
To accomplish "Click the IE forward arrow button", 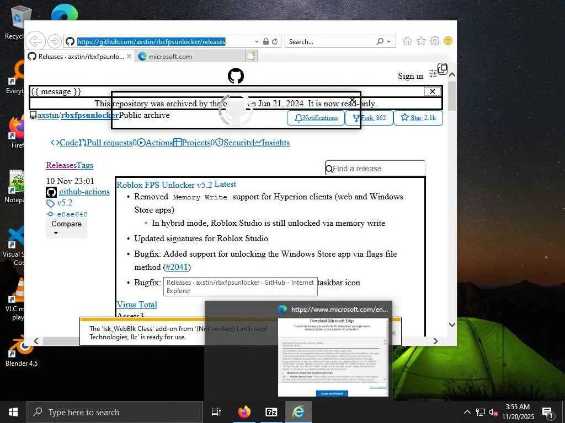I will (55, 41).
